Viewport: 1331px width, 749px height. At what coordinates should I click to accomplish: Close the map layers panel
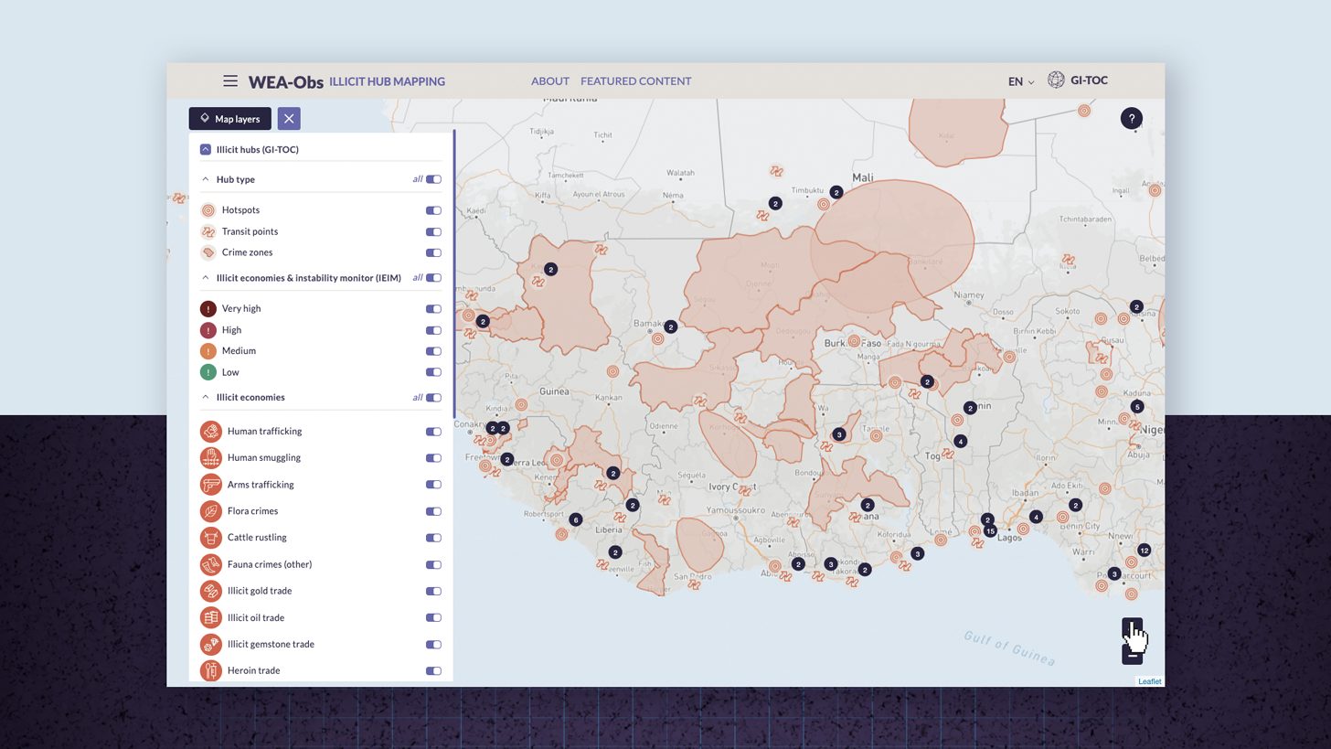289,119
